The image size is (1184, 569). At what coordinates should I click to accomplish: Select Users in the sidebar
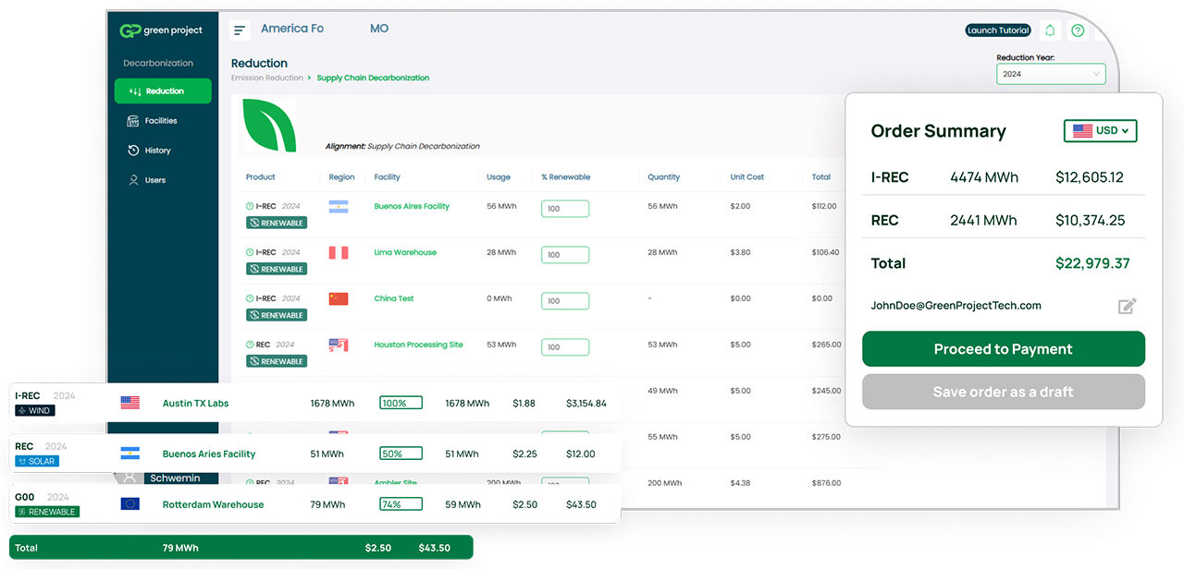[x=154, y=180]
